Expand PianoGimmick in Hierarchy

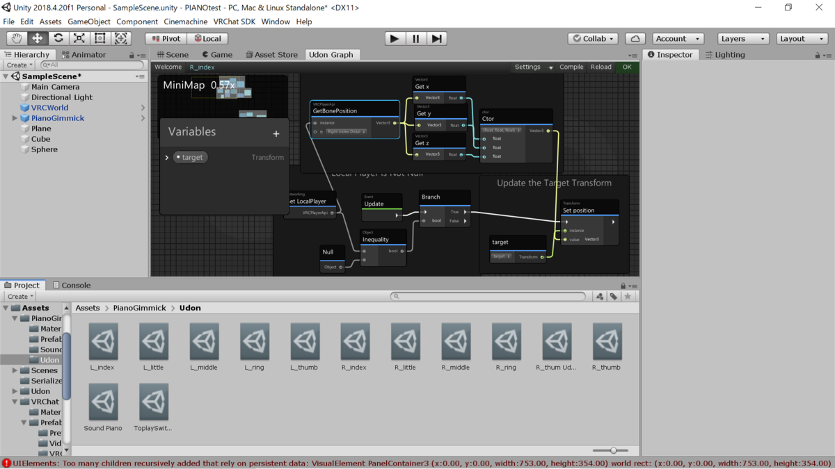click(15, 118)
